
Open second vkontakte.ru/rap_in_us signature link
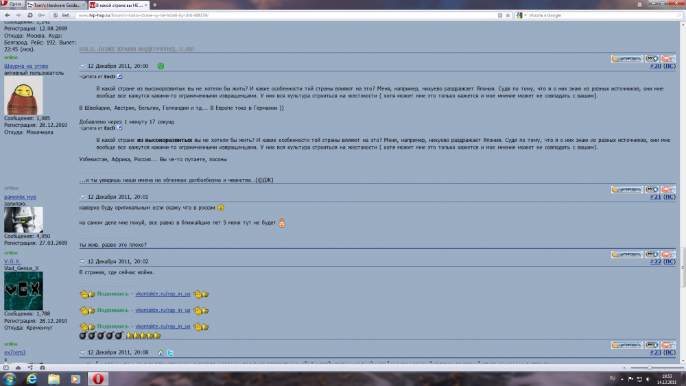163,310
